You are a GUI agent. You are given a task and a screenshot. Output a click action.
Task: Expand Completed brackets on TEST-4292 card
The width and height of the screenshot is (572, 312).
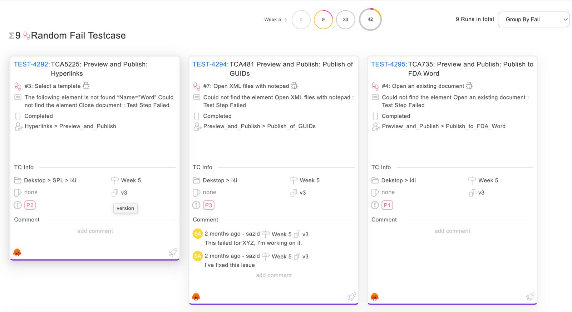(x=18, y=116)
